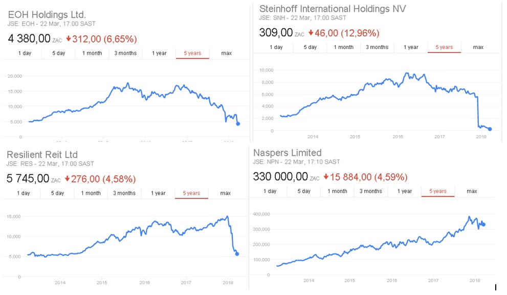The image size is (507, 295).
Task: Select 'max' range for EOH Holdings
Action: [226, 53]
